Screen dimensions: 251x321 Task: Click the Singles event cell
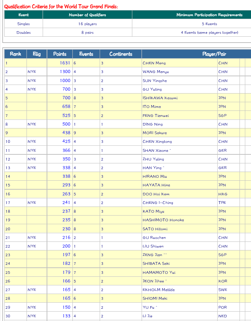[23, 24]
